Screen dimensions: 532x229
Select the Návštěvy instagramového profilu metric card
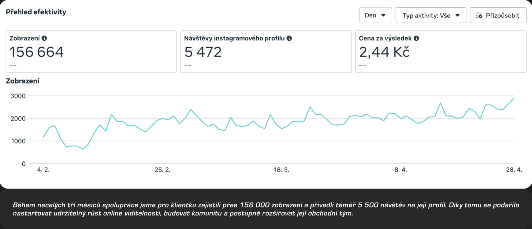click(266, 51)
